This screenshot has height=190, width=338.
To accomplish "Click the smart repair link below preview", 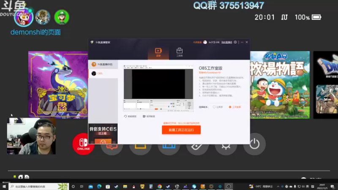I will click(x=130, y=117).
